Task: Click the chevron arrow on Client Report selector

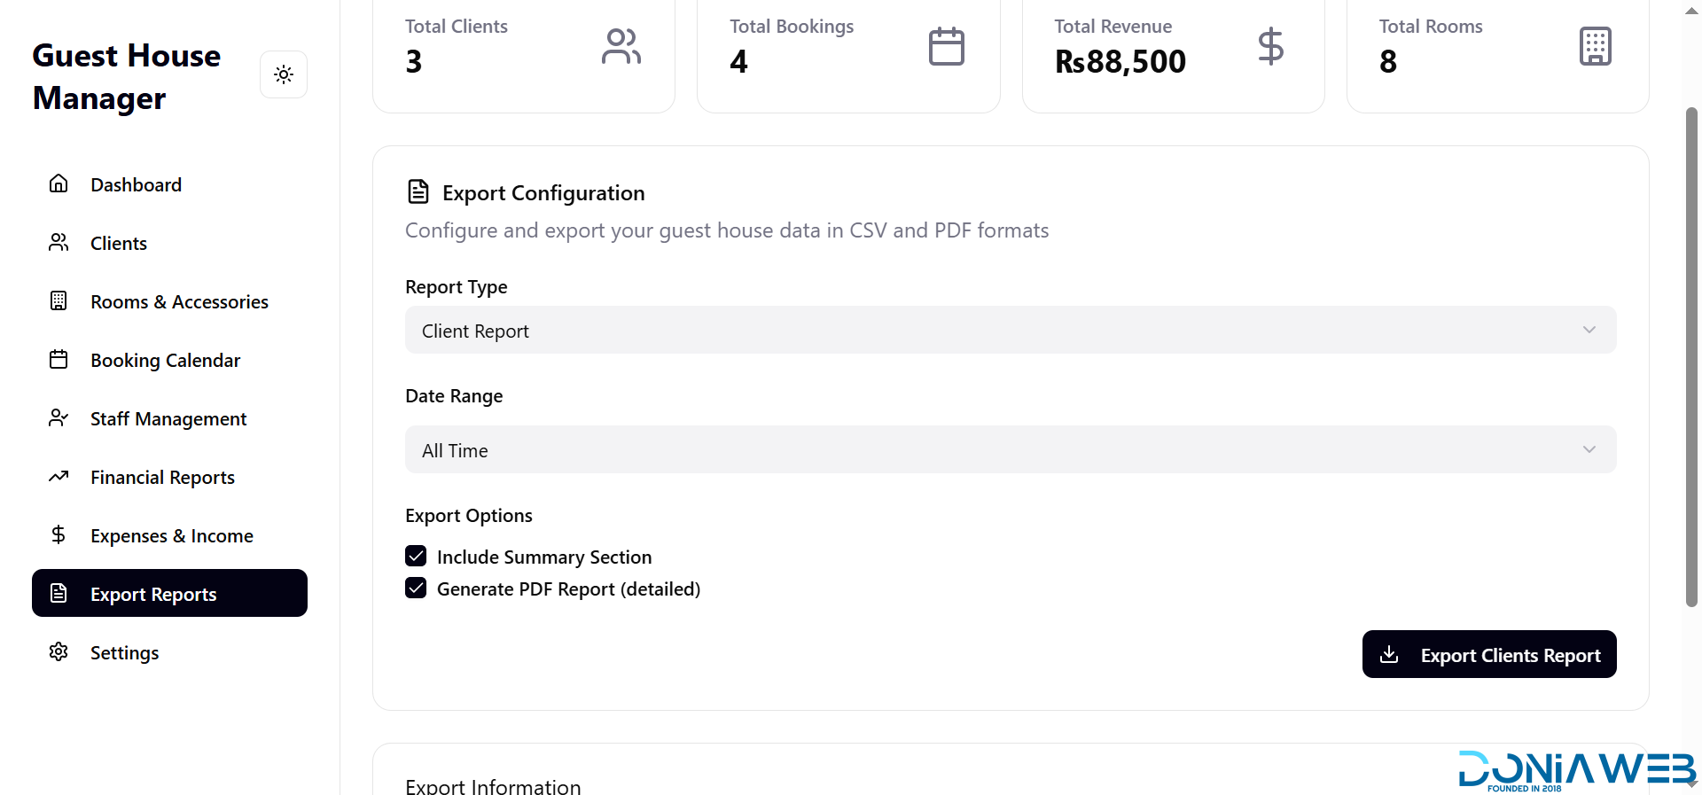Action: tap(1589, 330)
